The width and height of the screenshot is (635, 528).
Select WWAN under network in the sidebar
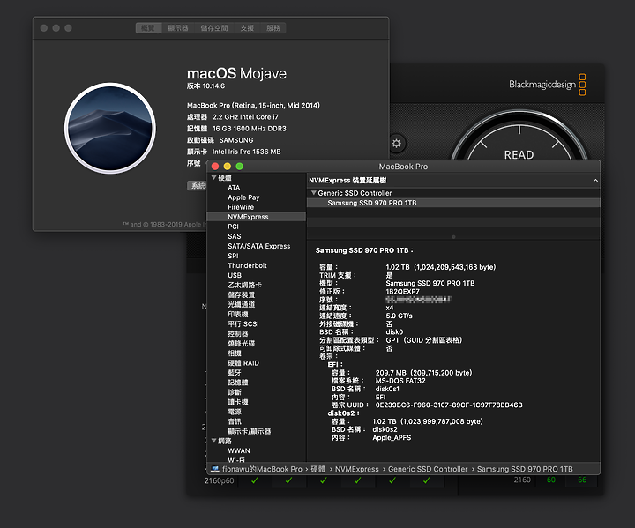pos(239,450)
